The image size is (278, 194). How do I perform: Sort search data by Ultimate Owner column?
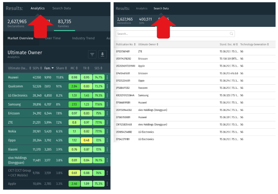pyautogui.click(x=148, y=44)
